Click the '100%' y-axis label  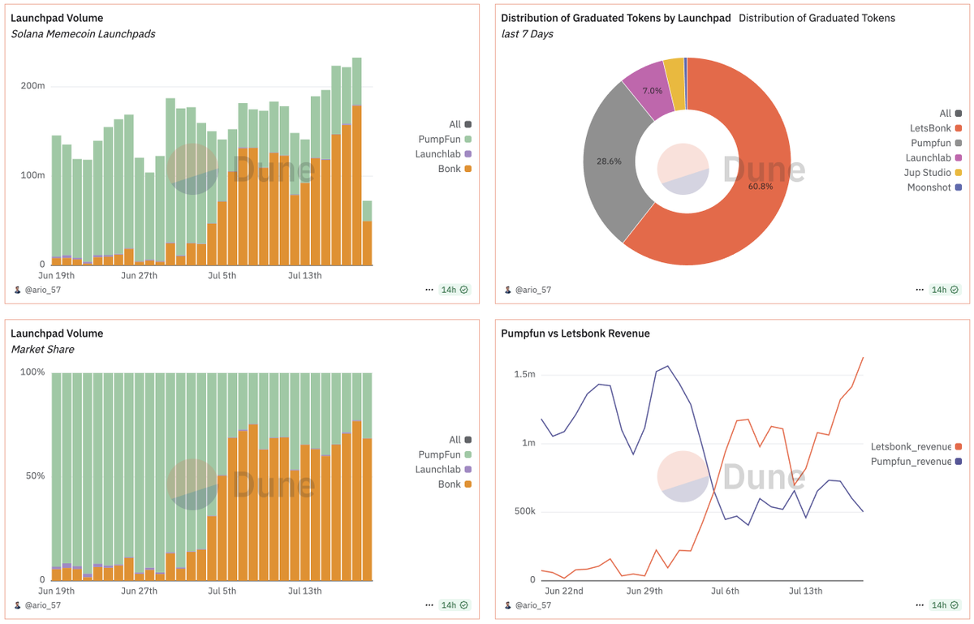pos(32,372)
